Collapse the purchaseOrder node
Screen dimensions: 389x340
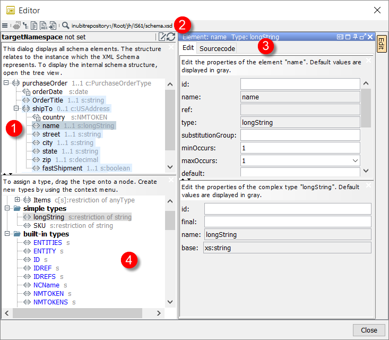click(6, 83)
